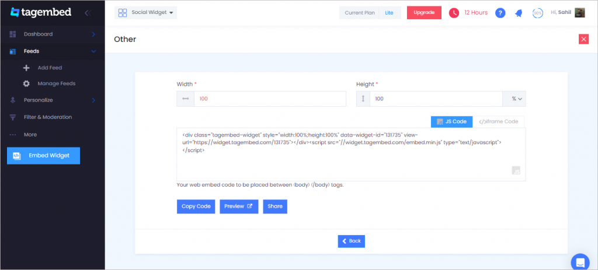Click the widget grid icon
598x270 pixels.
[123, 13]
